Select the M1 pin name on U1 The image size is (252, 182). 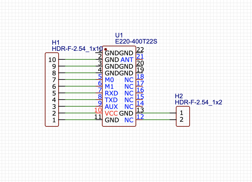pyautogui.click(x=109, y=87)
